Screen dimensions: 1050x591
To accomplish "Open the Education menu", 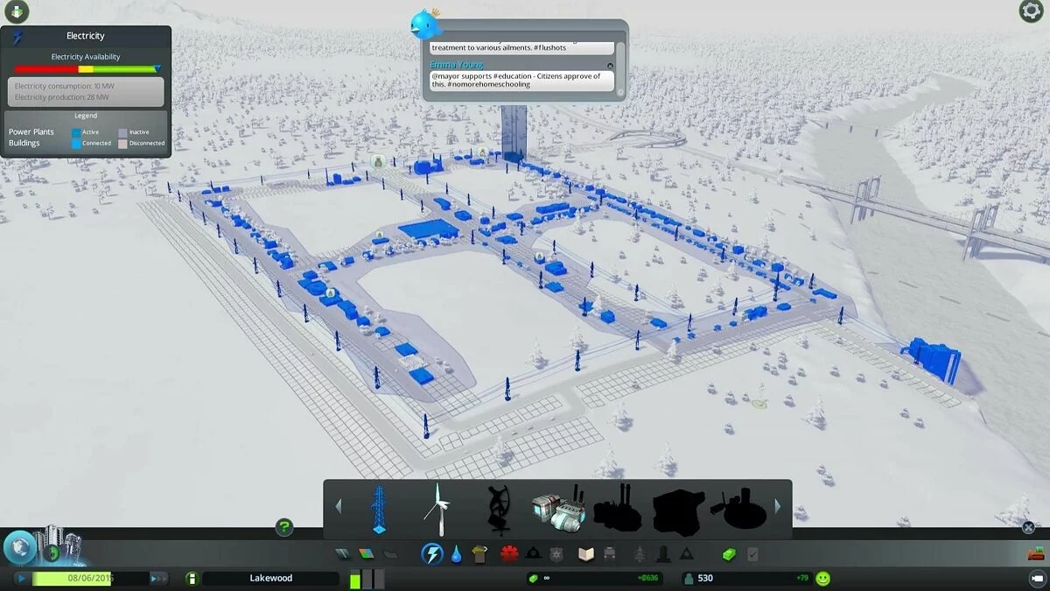I will pos(586,554).
